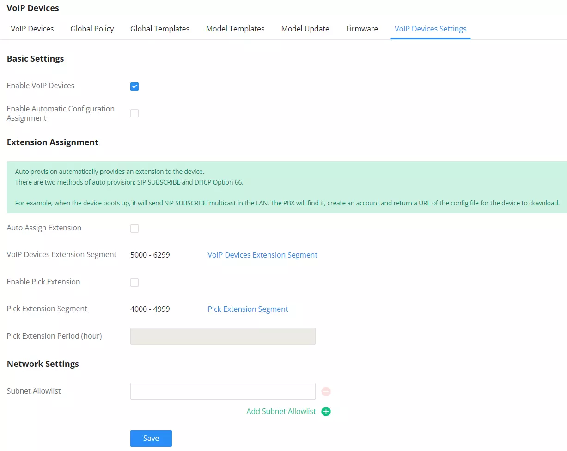Select the VoIP Devices Settings tab
This screenshot has width=567, height=451.
coord(430,29)
